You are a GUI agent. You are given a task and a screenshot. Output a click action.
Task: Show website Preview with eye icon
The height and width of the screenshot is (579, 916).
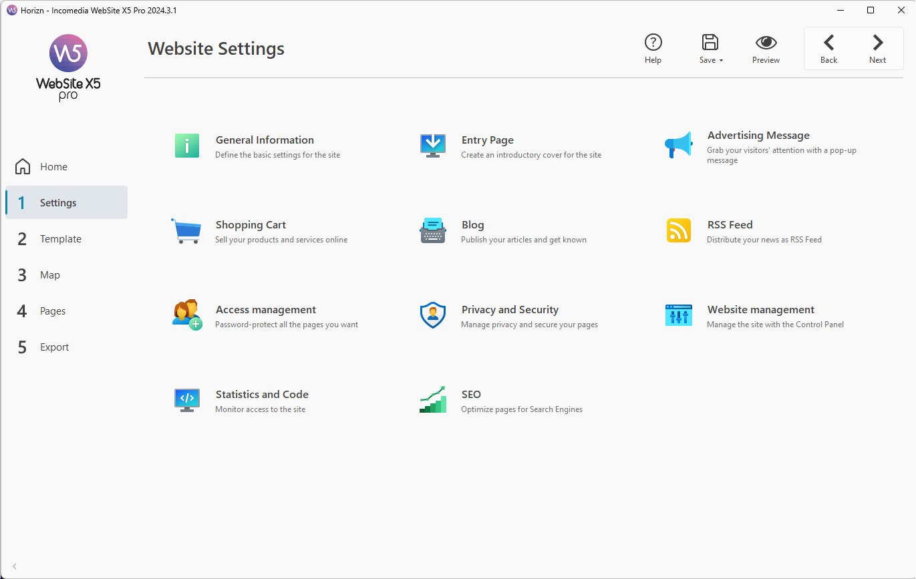tap(766, 49)
